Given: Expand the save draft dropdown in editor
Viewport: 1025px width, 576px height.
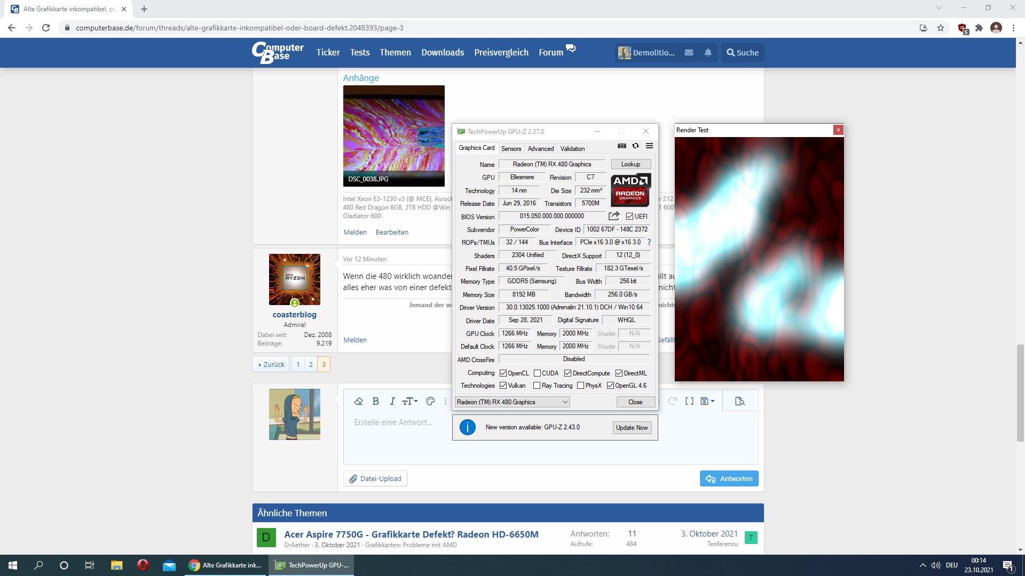Looking at the screenshot, I should [707, 401].
